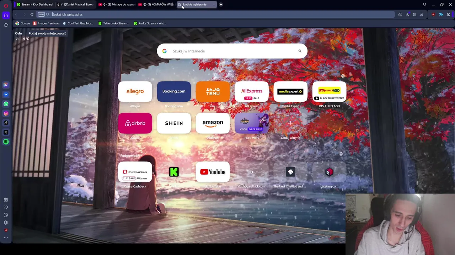This screenshot has width=455, height=255.
Task: Open the casehug.com suggestion tile
Action: click(329, 172)
